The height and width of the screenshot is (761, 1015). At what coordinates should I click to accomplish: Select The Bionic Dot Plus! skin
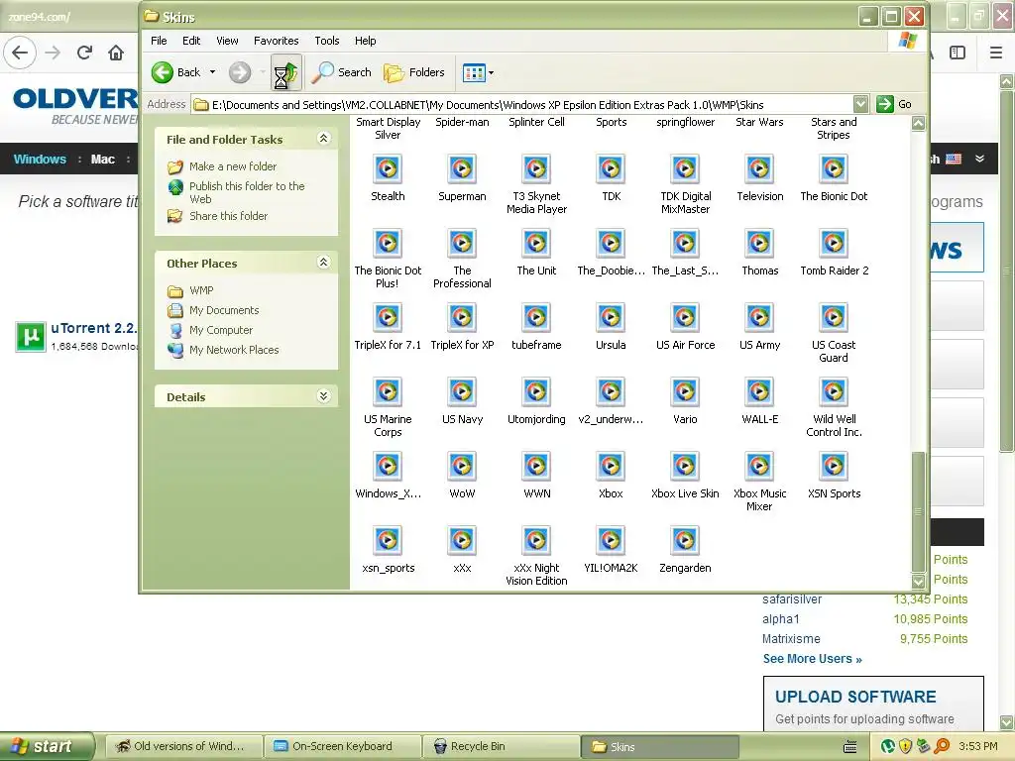[388, 244]
